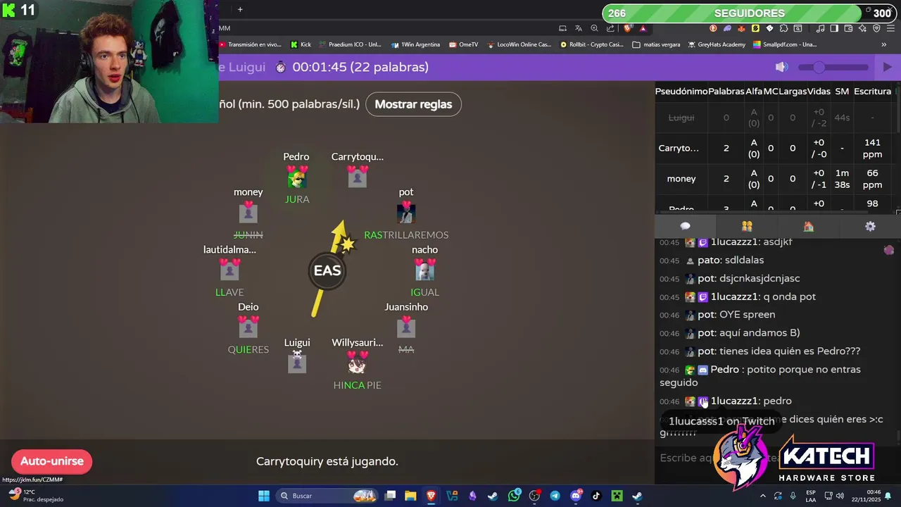Switch to the players list tab icon
Screen dimensions: 901x507
click(747, 226)
